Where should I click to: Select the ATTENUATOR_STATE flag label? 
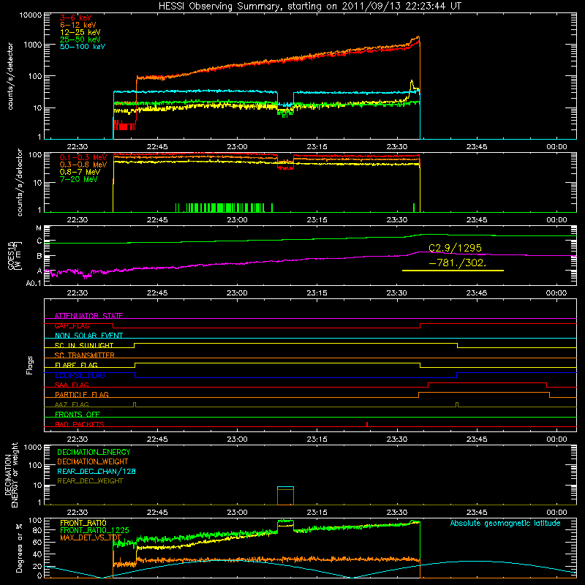click(x=88, y=316)
